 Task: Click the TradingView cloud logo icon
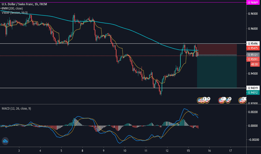[x=5, y=141]
